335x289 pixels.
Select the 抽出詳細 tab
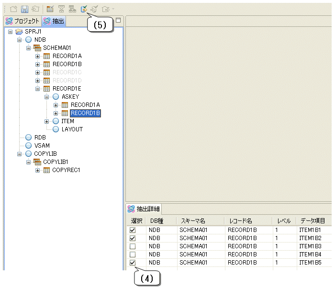point(144,209)
